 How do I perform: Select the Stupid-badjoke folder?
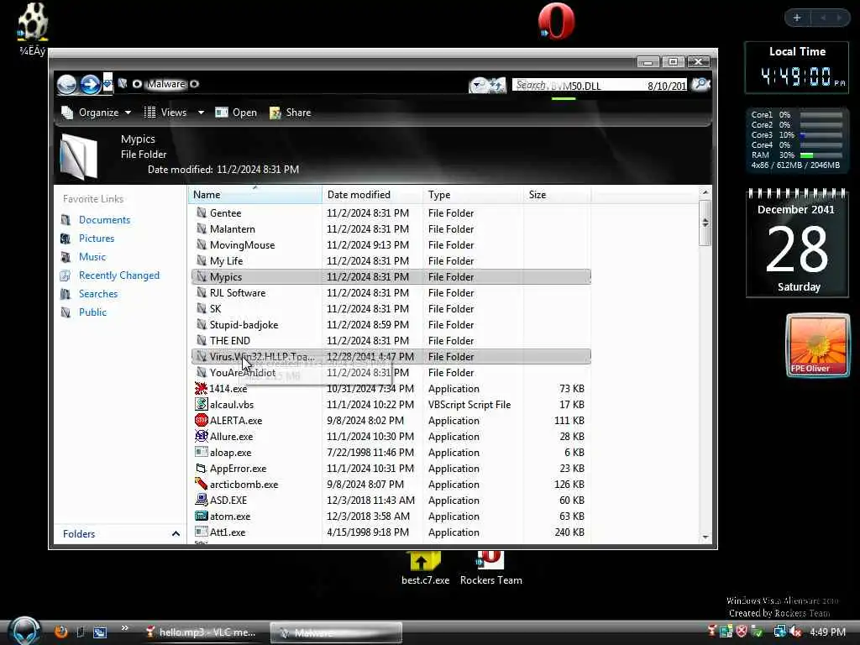[391, 325]
